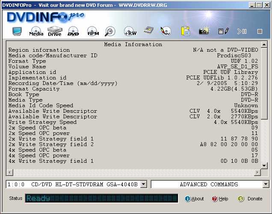
Task: Click the vertical scrollbar down arrow
Action: (x=264, y=166)
